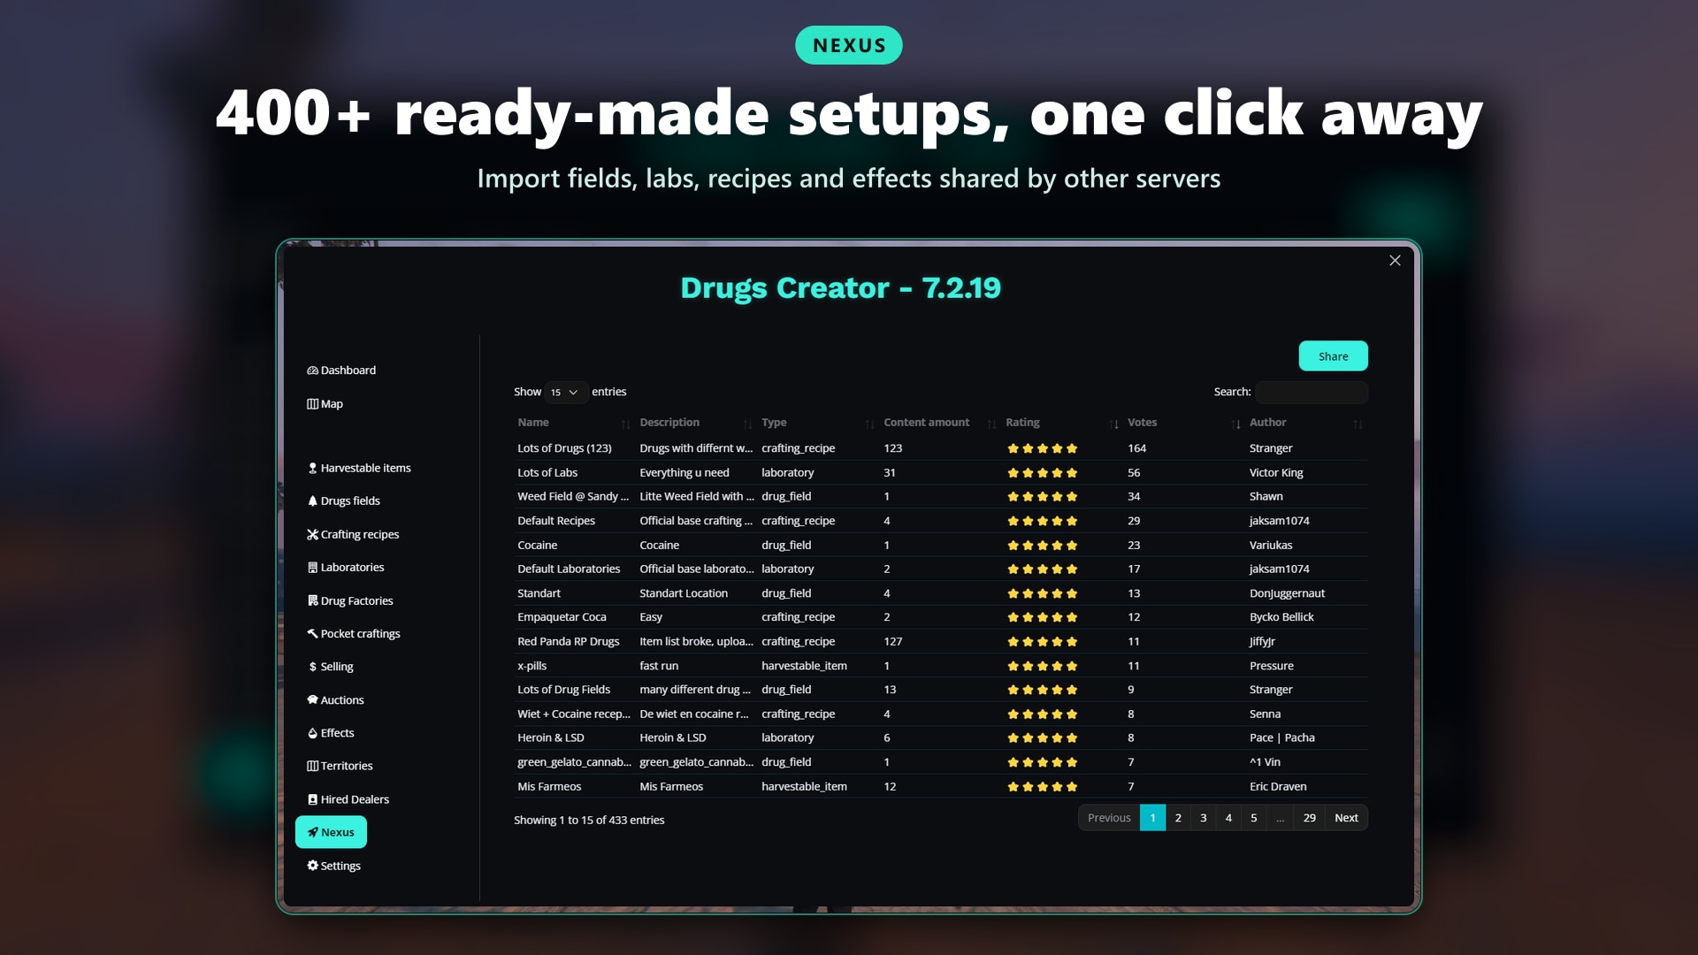Open the Settings gear icon

[x=312, y=866]
